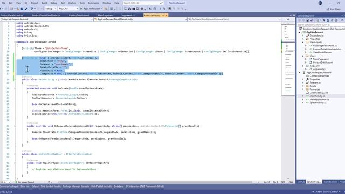Click the Refresh icon in Solution Explorer

pos(328,20)
